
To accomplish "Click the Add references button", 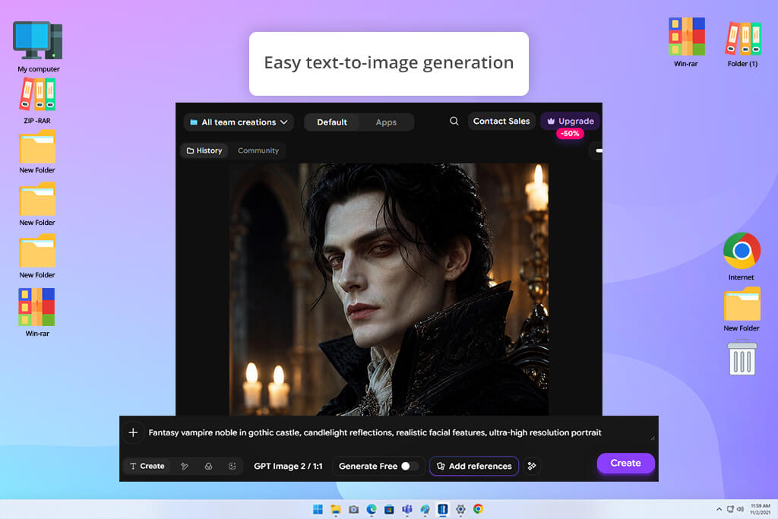I will (474, 466).
